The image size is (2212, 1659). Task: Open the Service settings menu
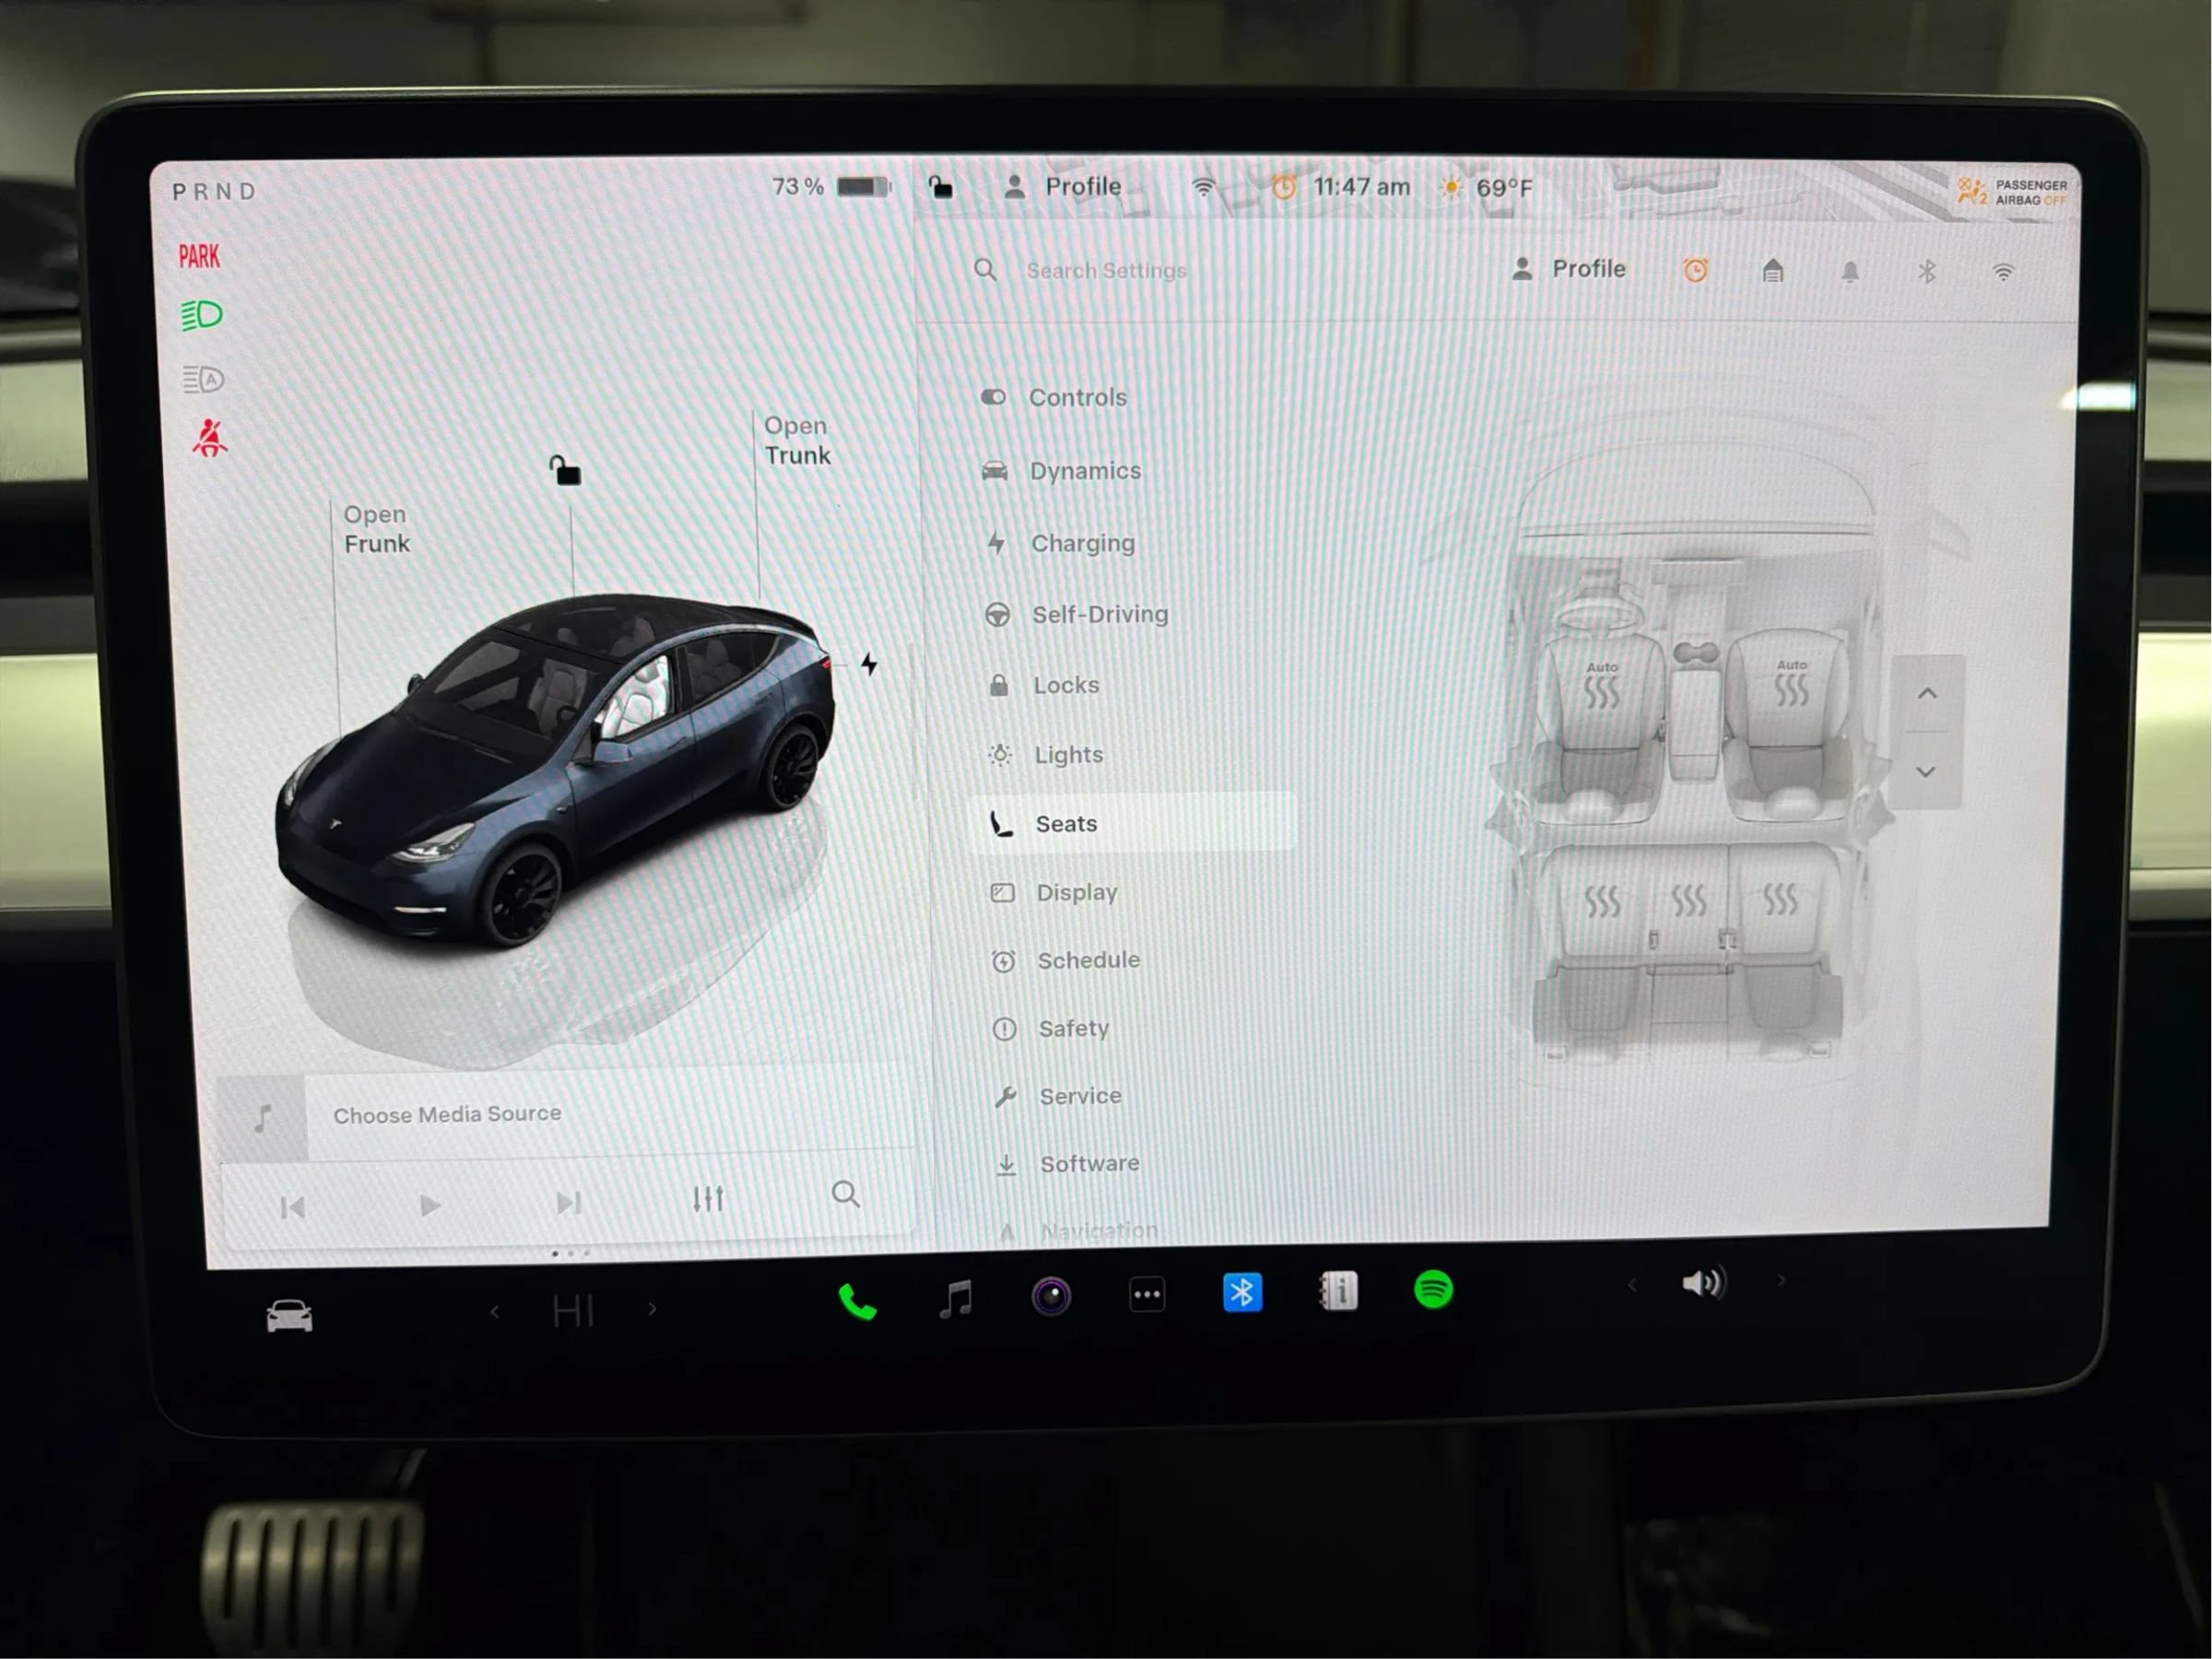[x=1057, y=1096]
